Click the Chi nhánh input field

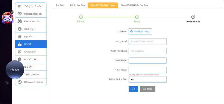tap(148, 70)
